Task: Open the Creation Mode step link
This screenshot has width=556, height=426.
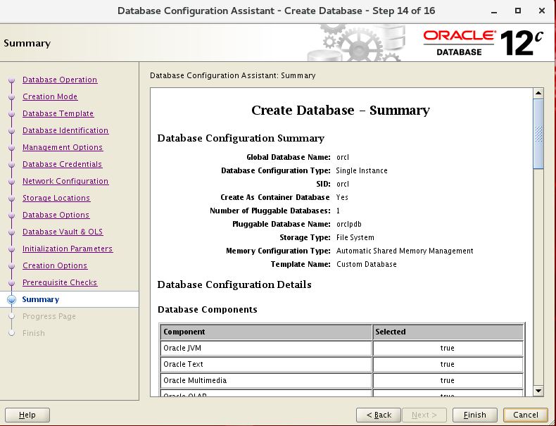Action: [x=50, y=96]
